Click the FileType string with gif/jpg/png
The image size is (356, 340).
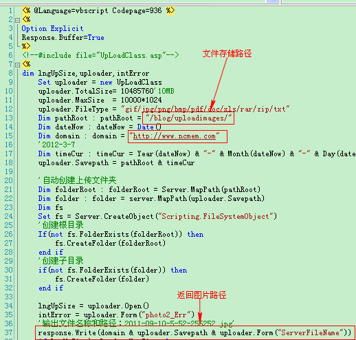[x=205, y=109]
